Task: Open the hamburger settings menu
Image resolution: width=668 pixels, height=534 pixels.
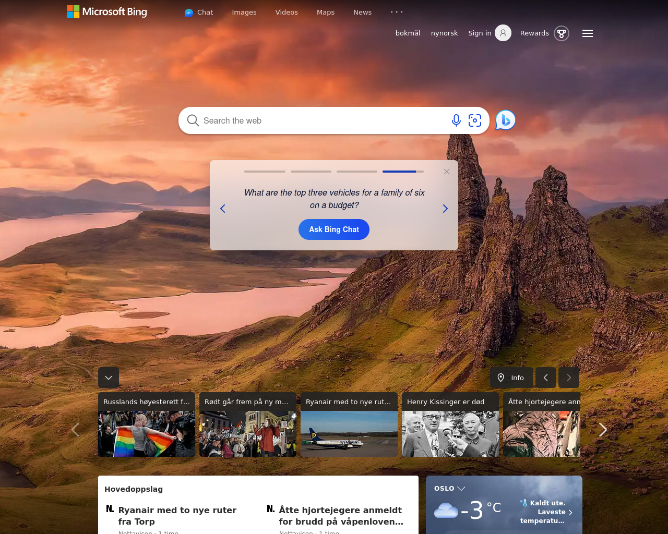Action: (x=588, y=33)
